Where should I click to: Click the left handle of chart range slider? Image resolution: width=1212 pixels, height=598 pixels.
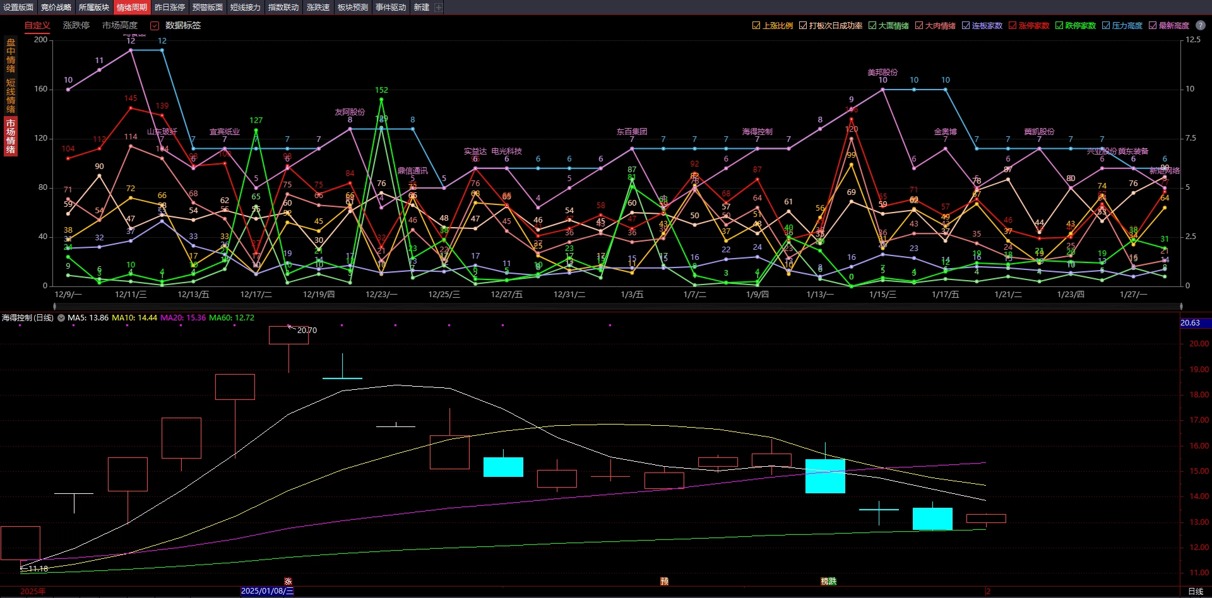click(x=54, y=307)
